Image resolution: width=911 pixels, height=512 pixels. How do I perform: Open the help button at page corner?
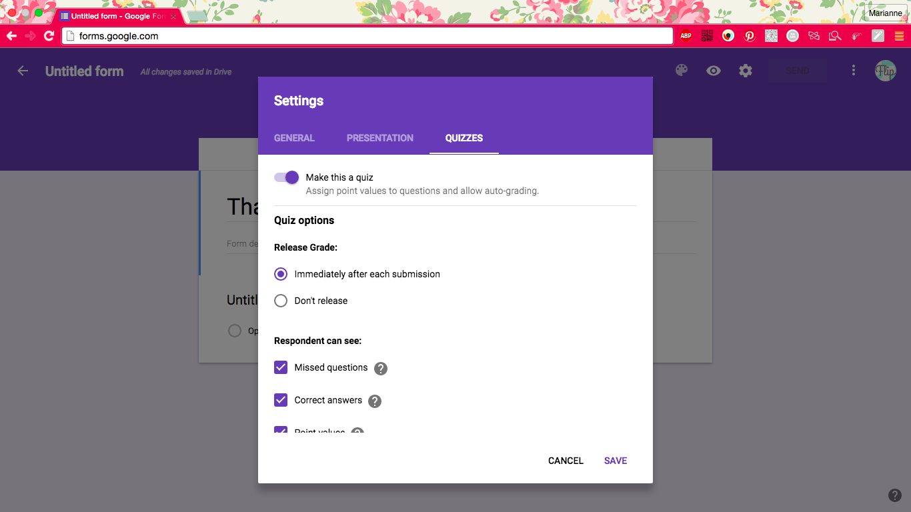coord(895,495)
